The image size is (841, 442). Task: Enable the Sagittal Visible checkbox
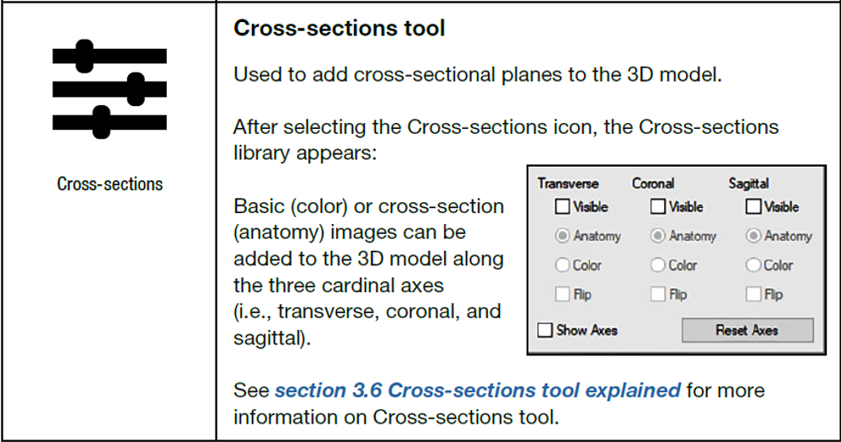754,206
